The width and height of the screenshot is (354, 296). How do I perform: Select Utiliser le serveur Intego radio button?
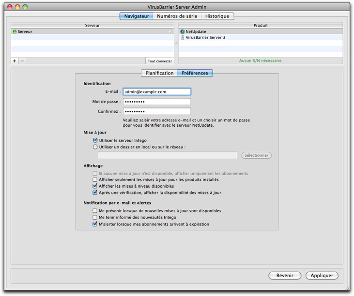(95, 140)
